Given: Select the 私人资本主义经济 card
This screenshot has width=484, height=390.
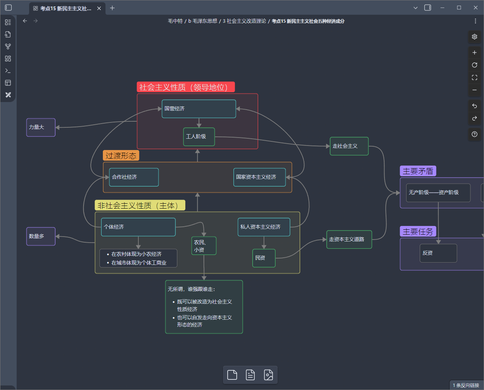Looking at the screenshot, I should [264, 227].
